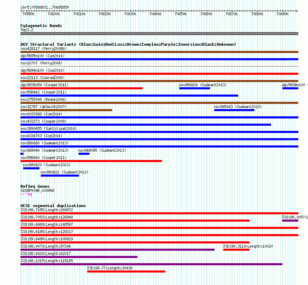Image resolution: width=308 pixels, height=285 pixels.
Task: Click the 70620k ruler position
Action: (105, 14)
